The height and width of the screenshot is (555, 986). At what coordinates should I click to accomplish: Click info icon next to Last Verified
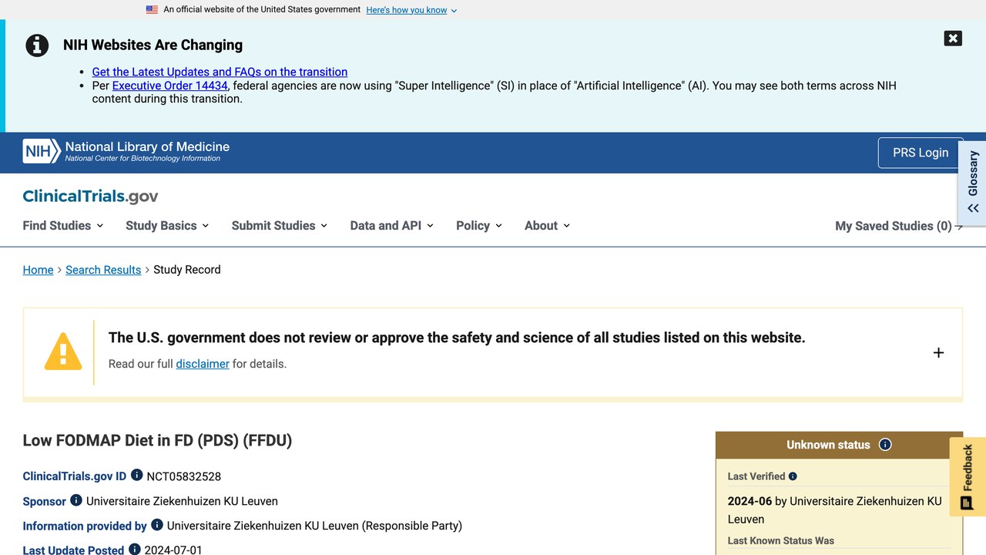coord(793,476)
